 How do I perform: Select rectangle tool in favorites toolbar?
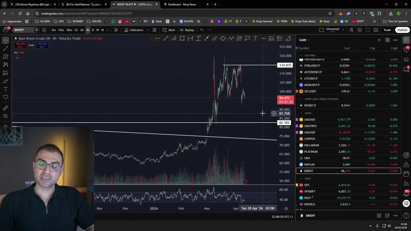pyautogui.click(x=182, y=38)
